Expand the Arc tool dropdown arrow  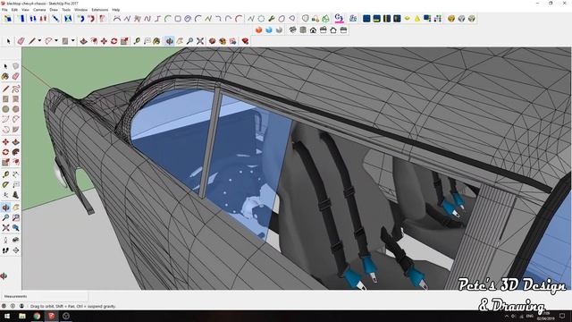click(55, 41)
